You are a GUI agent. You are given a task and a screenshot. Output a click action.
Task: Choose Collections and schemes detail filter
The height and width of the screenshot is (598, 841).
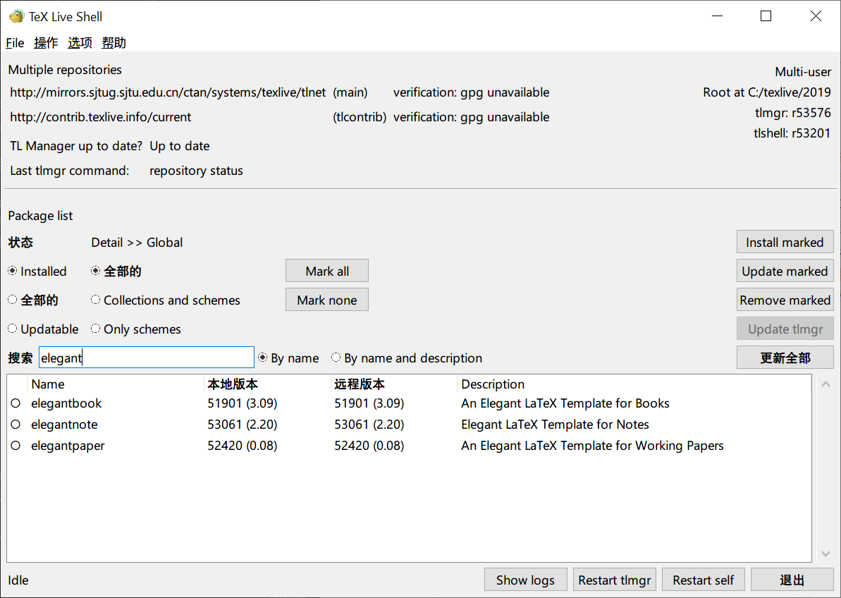(96, 300)
